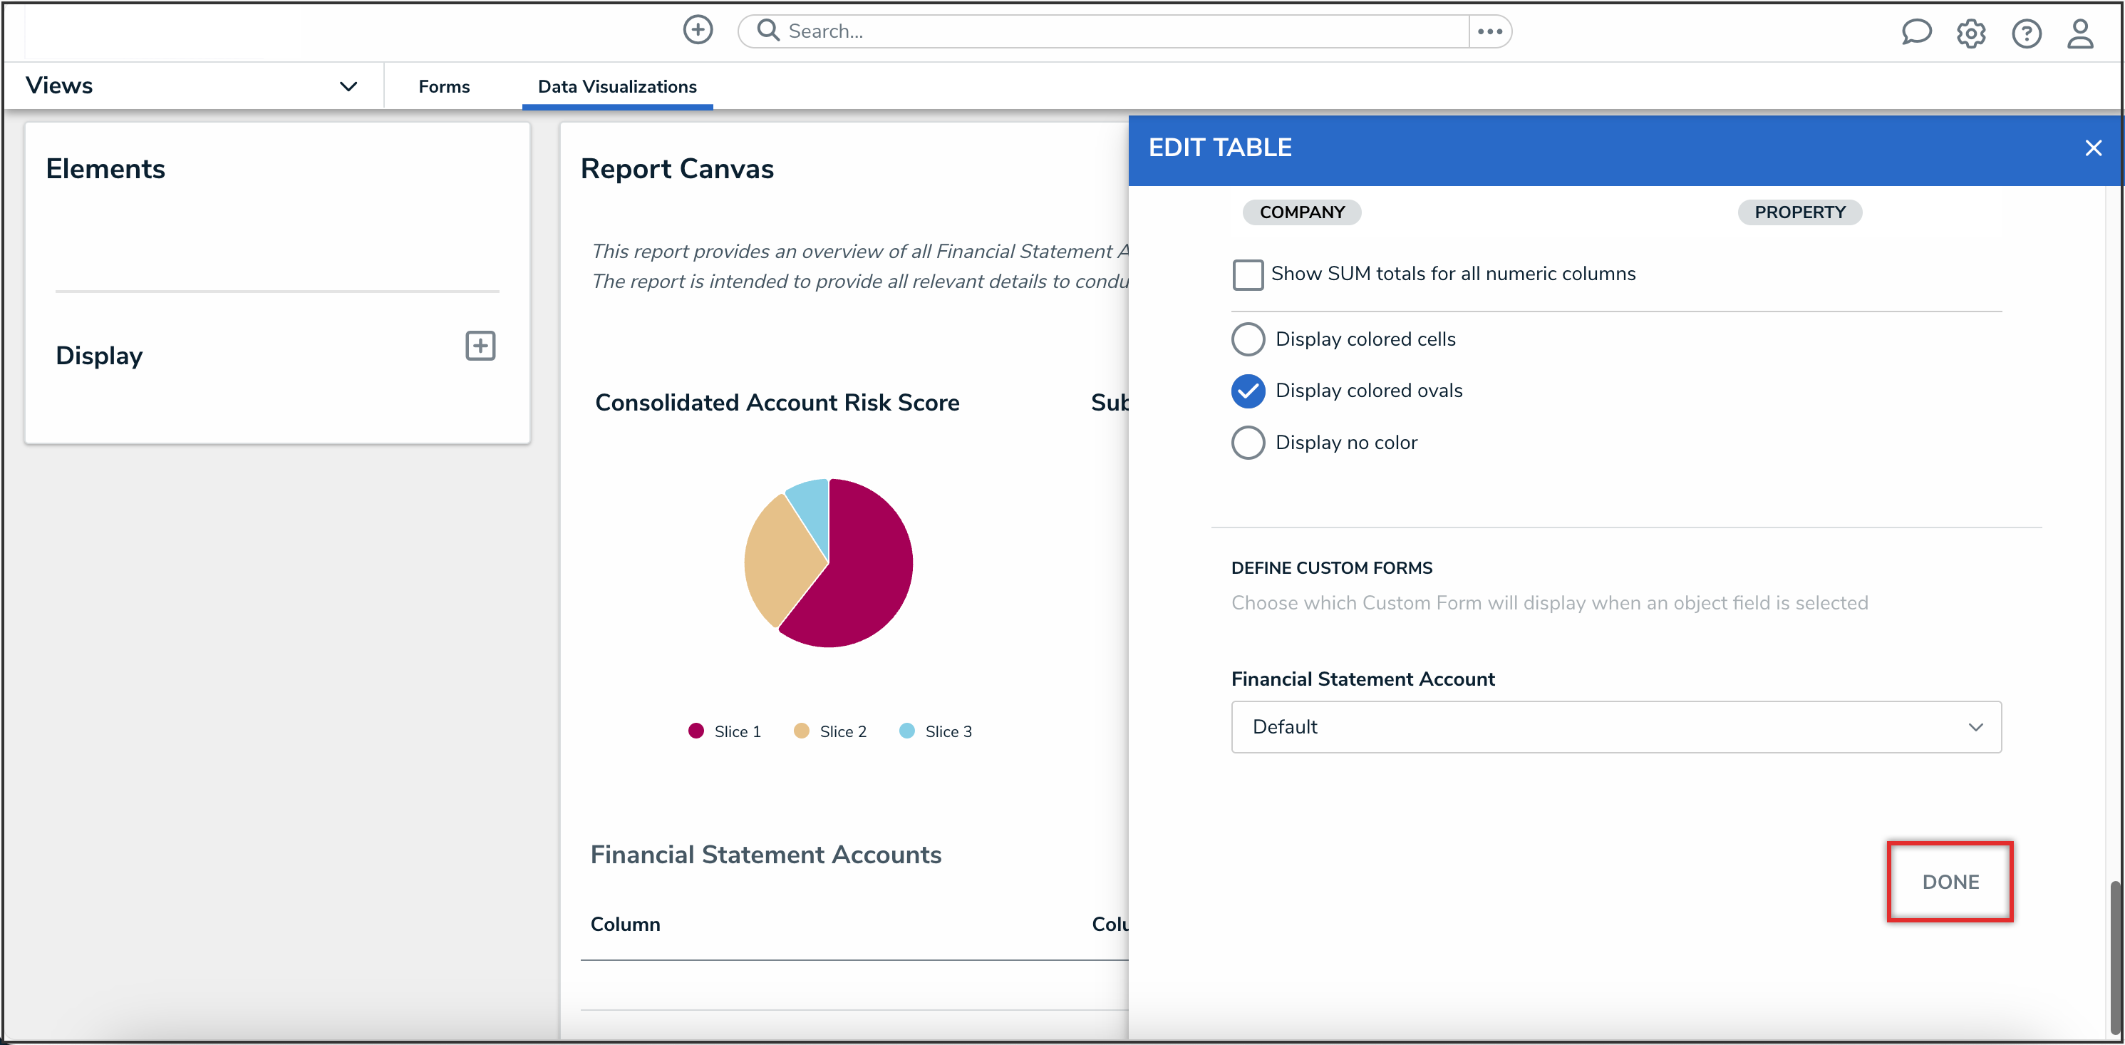This screenshot has height=1045, width=2125.
Task: Enable Show SUM totals checkbox
Action: coord(1247,275)
